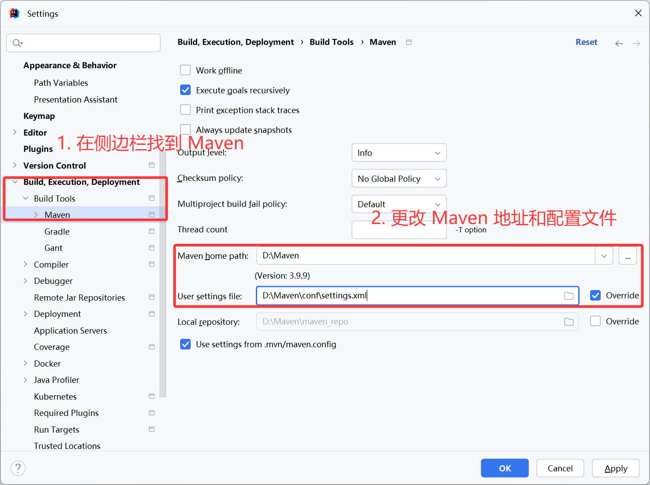650x485 pixels.
Task: Click Build, Execution, Deployment breadcrumb
Action: (236, 42)
